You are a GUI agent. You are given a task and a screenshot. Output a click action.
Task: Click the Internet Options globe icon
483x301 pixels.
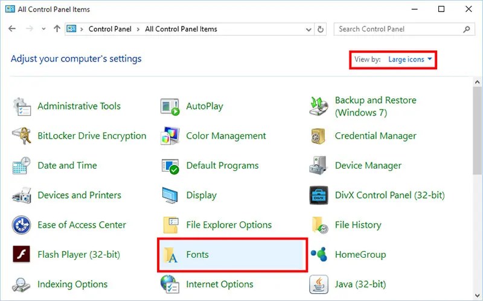(x=170, y=284)
